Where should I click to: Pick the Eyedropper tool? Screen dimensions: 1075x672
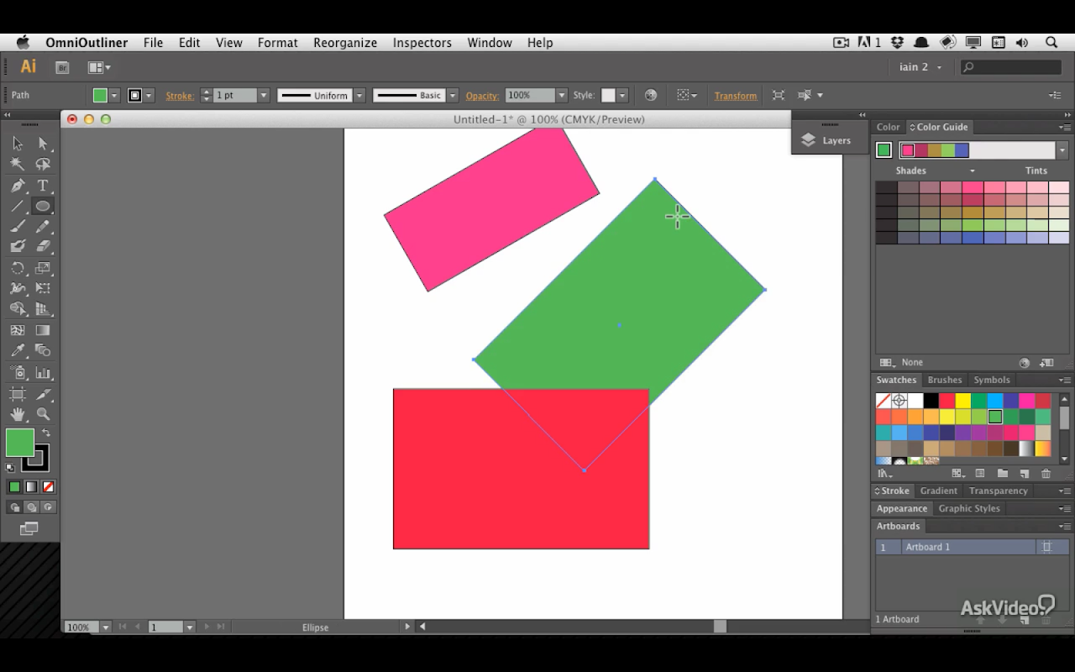point(18,350)
